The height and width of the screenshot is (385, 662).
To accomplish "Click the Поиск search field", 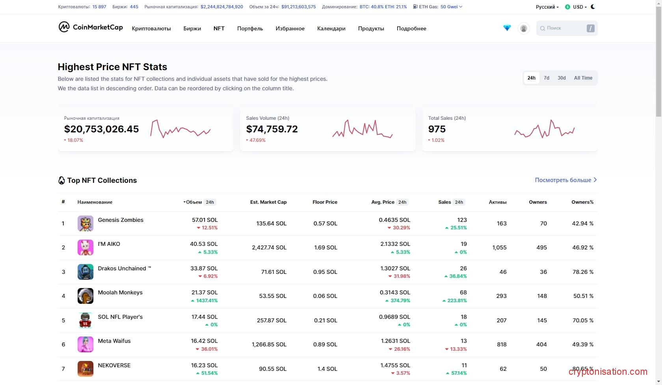I will pyautogui.click(x=563, y=28).
